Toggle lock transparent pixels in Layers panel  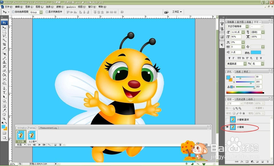click(234, 113)
